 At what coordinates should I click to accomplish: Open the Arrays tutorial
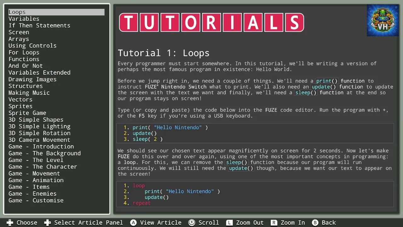[19, 39]
